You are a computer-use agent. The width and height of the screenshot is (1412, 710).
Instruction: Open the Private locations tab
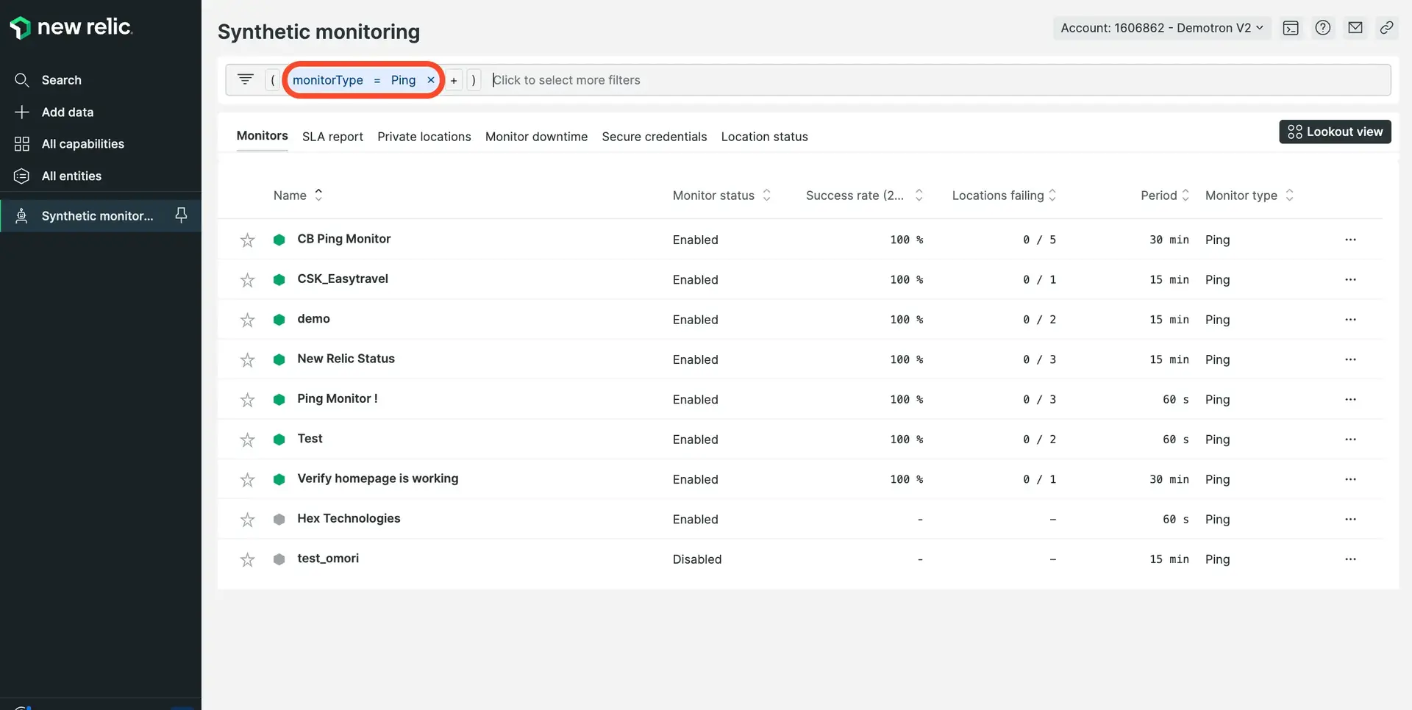pos(424,137)
